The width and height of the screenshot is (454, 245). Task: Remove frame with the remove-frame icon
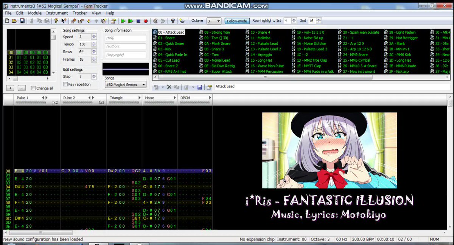click(x=81, y=21)
